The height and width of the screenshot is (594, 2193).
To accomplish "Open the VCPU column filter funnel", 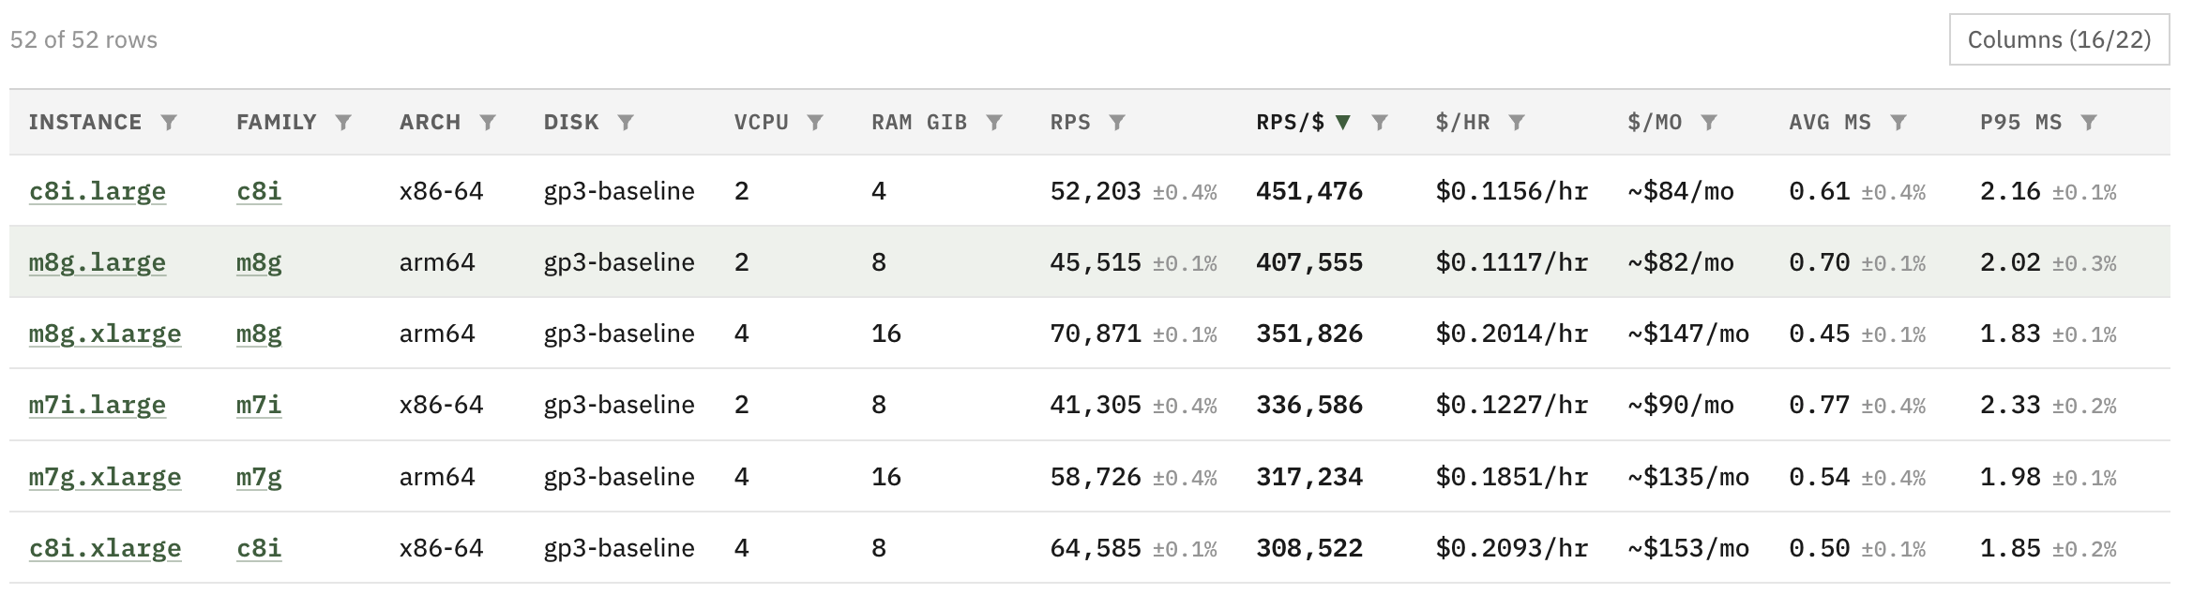I will [815, 123].
